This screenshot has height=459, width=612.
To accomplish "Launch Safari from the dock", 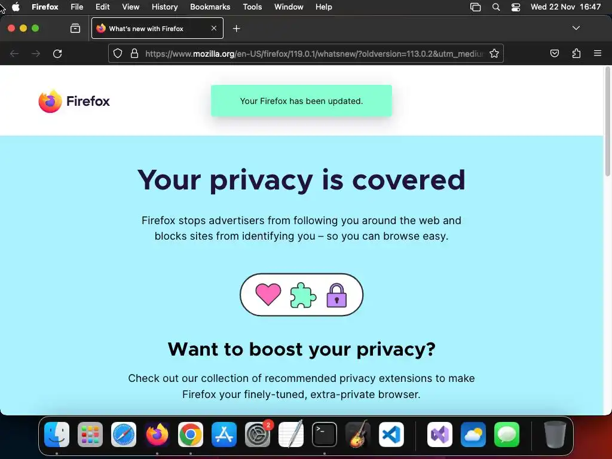I will pos(124,434).
